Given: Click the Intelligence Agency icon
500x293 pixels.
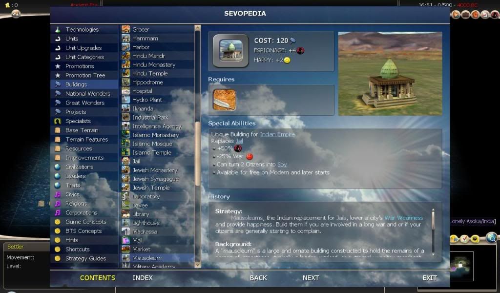Looking at the screenshot, I should pyautogui.click(x=126, y=126).
